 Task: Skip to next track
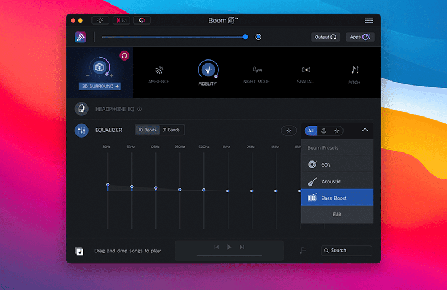click(242, 247)
